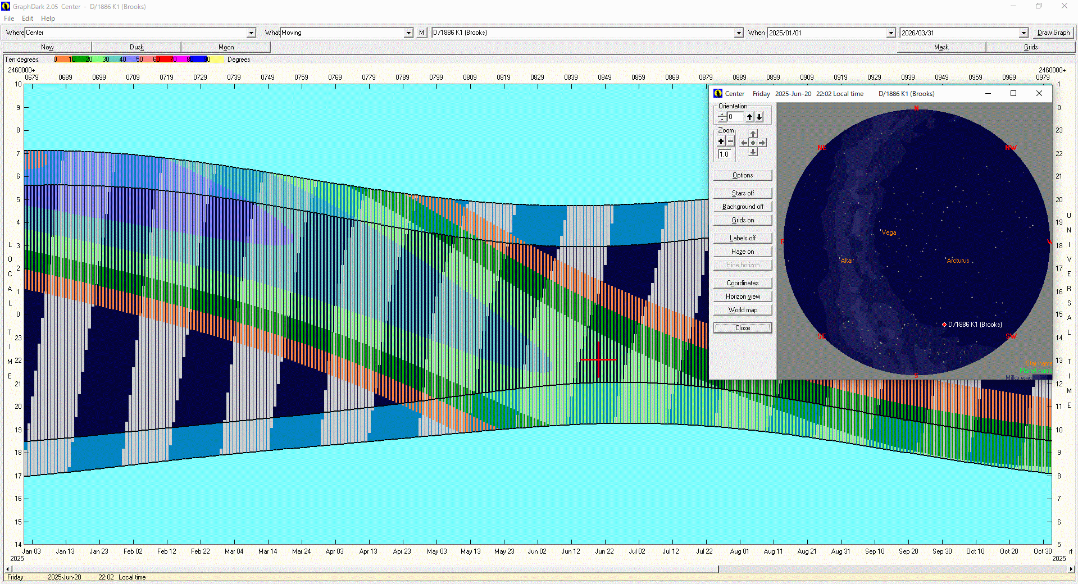Viewport: 1078px width, 584px height.
Task: Click the GraphDark app icon in the main title bar
Action: pos(6,6)
